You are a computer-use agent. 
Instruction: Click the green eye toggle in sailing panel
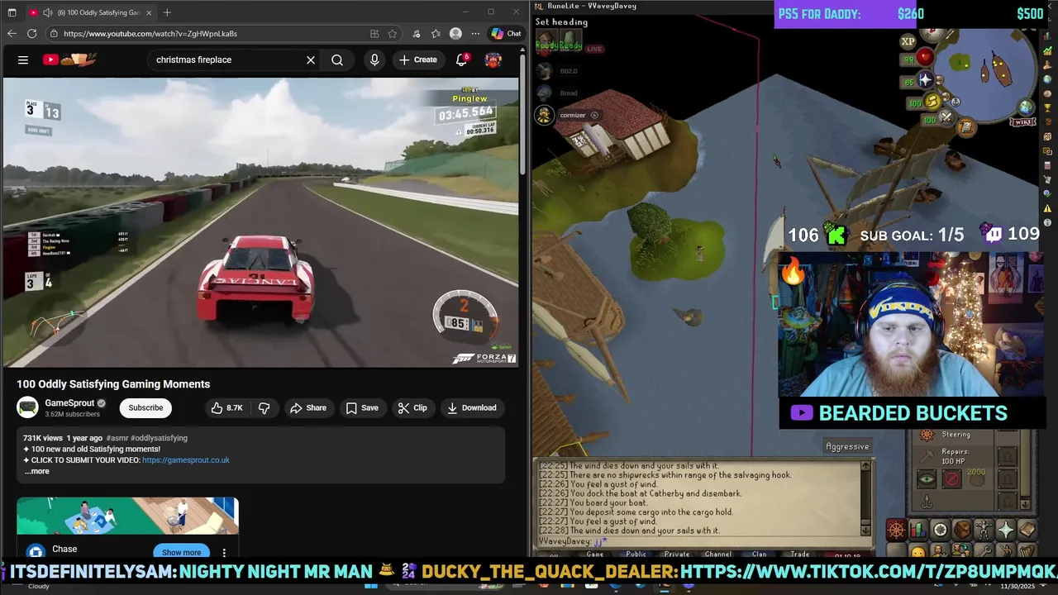click(927, 479)
